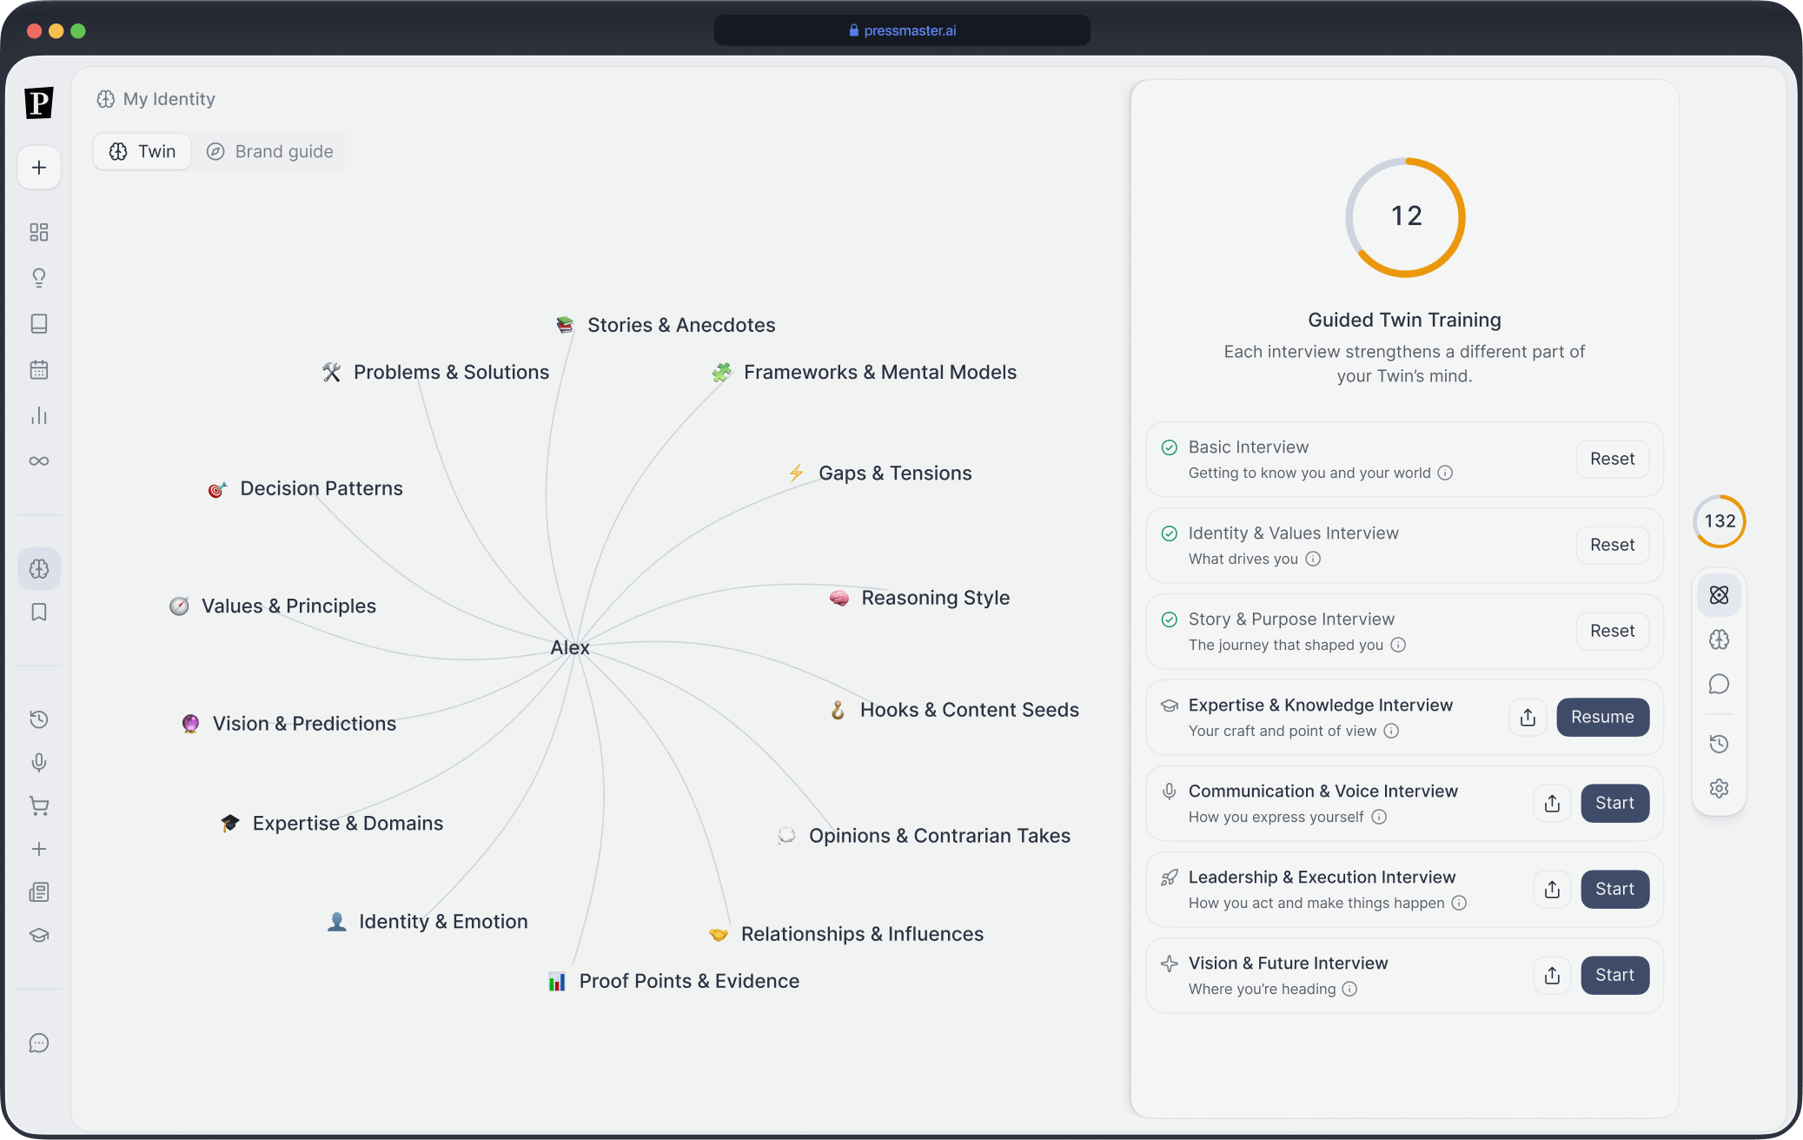Open the shopping cart icon in sidebar
Image resolution: width=1803 pixels, height=1140 pixels.
[39, 806]
